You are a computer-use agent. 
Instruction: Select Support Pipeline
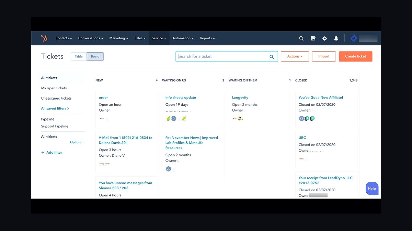pos(55,126)
